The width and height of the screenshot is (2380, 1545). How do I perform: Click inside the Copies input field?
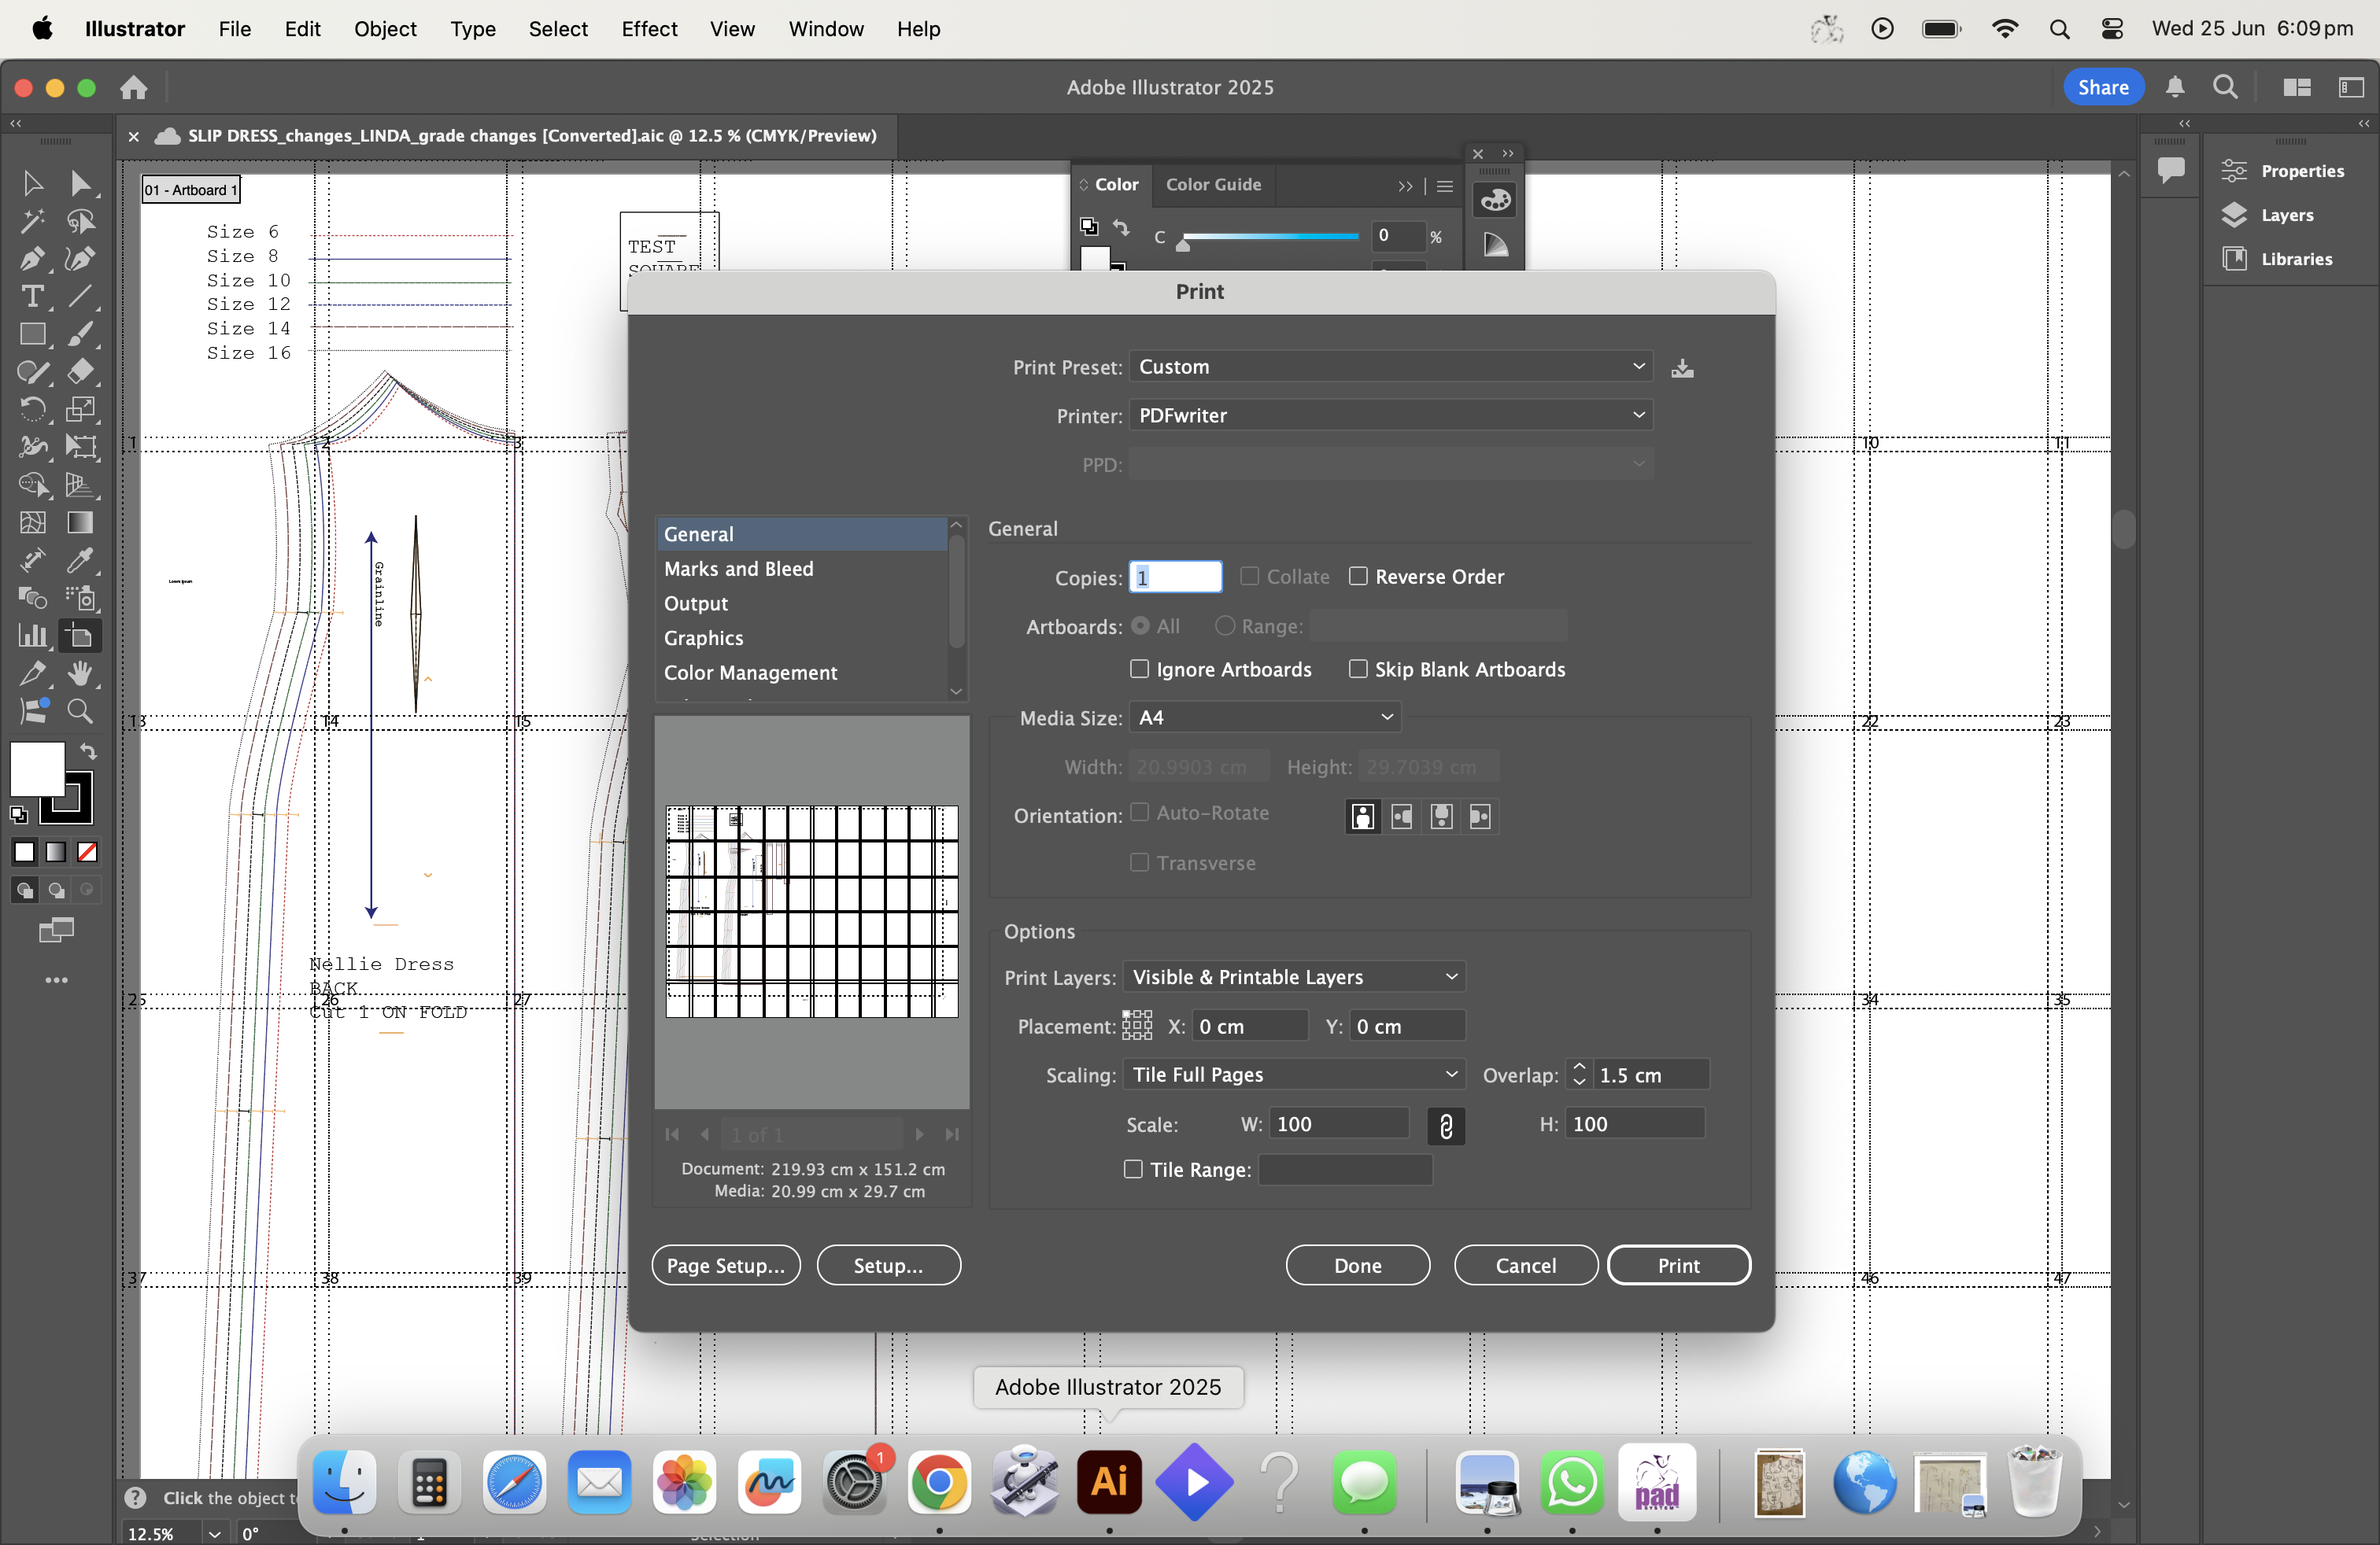[1175, 576]
